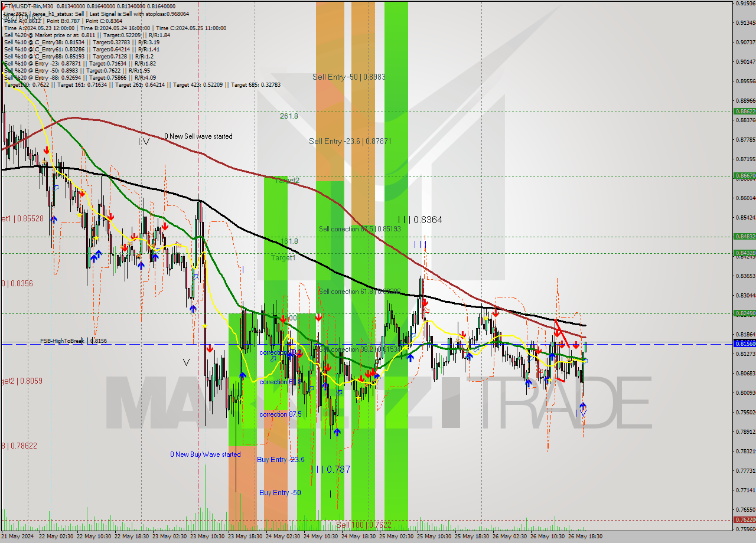Click the 'FSB-HighToBreak | 0.8156' label
The width and height of the screenshot is (756, 543).
pos(74,341)
